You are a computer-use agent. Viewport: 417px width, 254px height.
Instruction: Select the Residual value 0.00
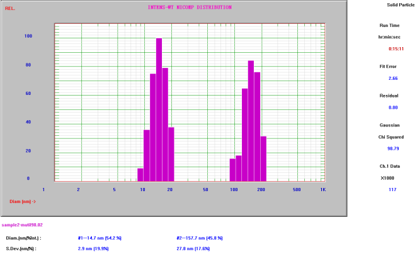392,108
